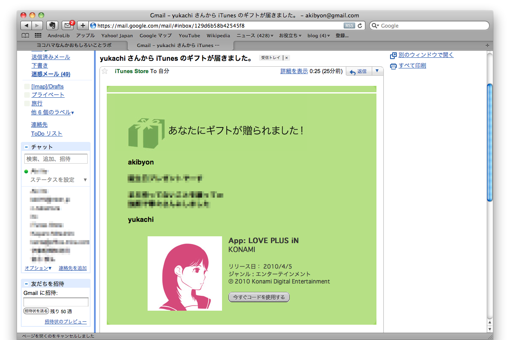Image resolution: width=510 pixels, height=340 pixels.
Task: Open the アップル bookmark
Action: pyautogui.click(x=85, y=36)
